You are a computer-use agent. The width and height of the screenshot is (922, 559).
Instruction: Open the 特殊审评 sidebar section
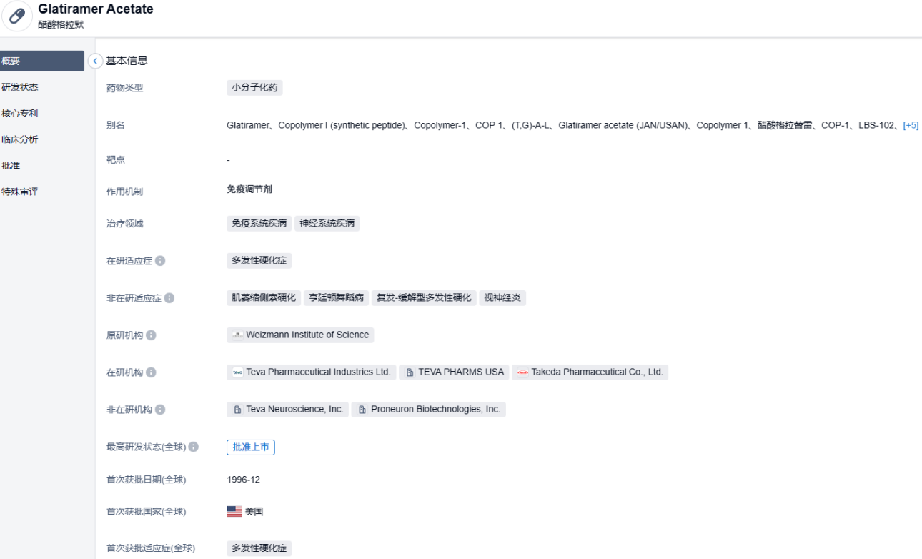20,192
